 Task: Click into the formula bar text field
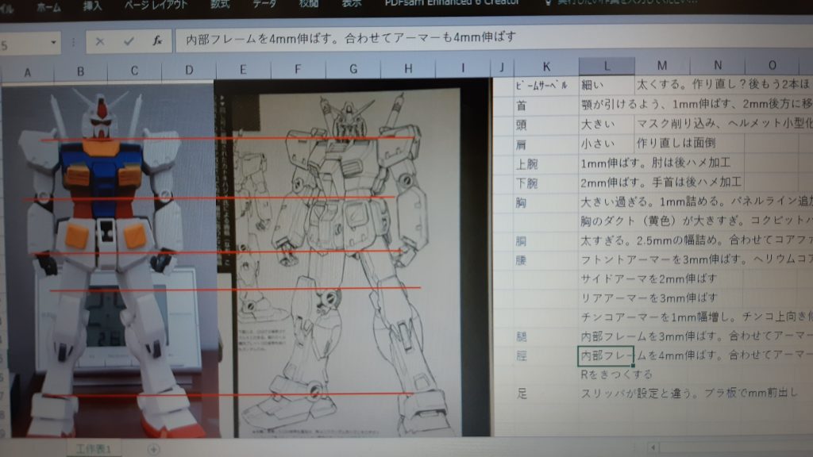476,39
